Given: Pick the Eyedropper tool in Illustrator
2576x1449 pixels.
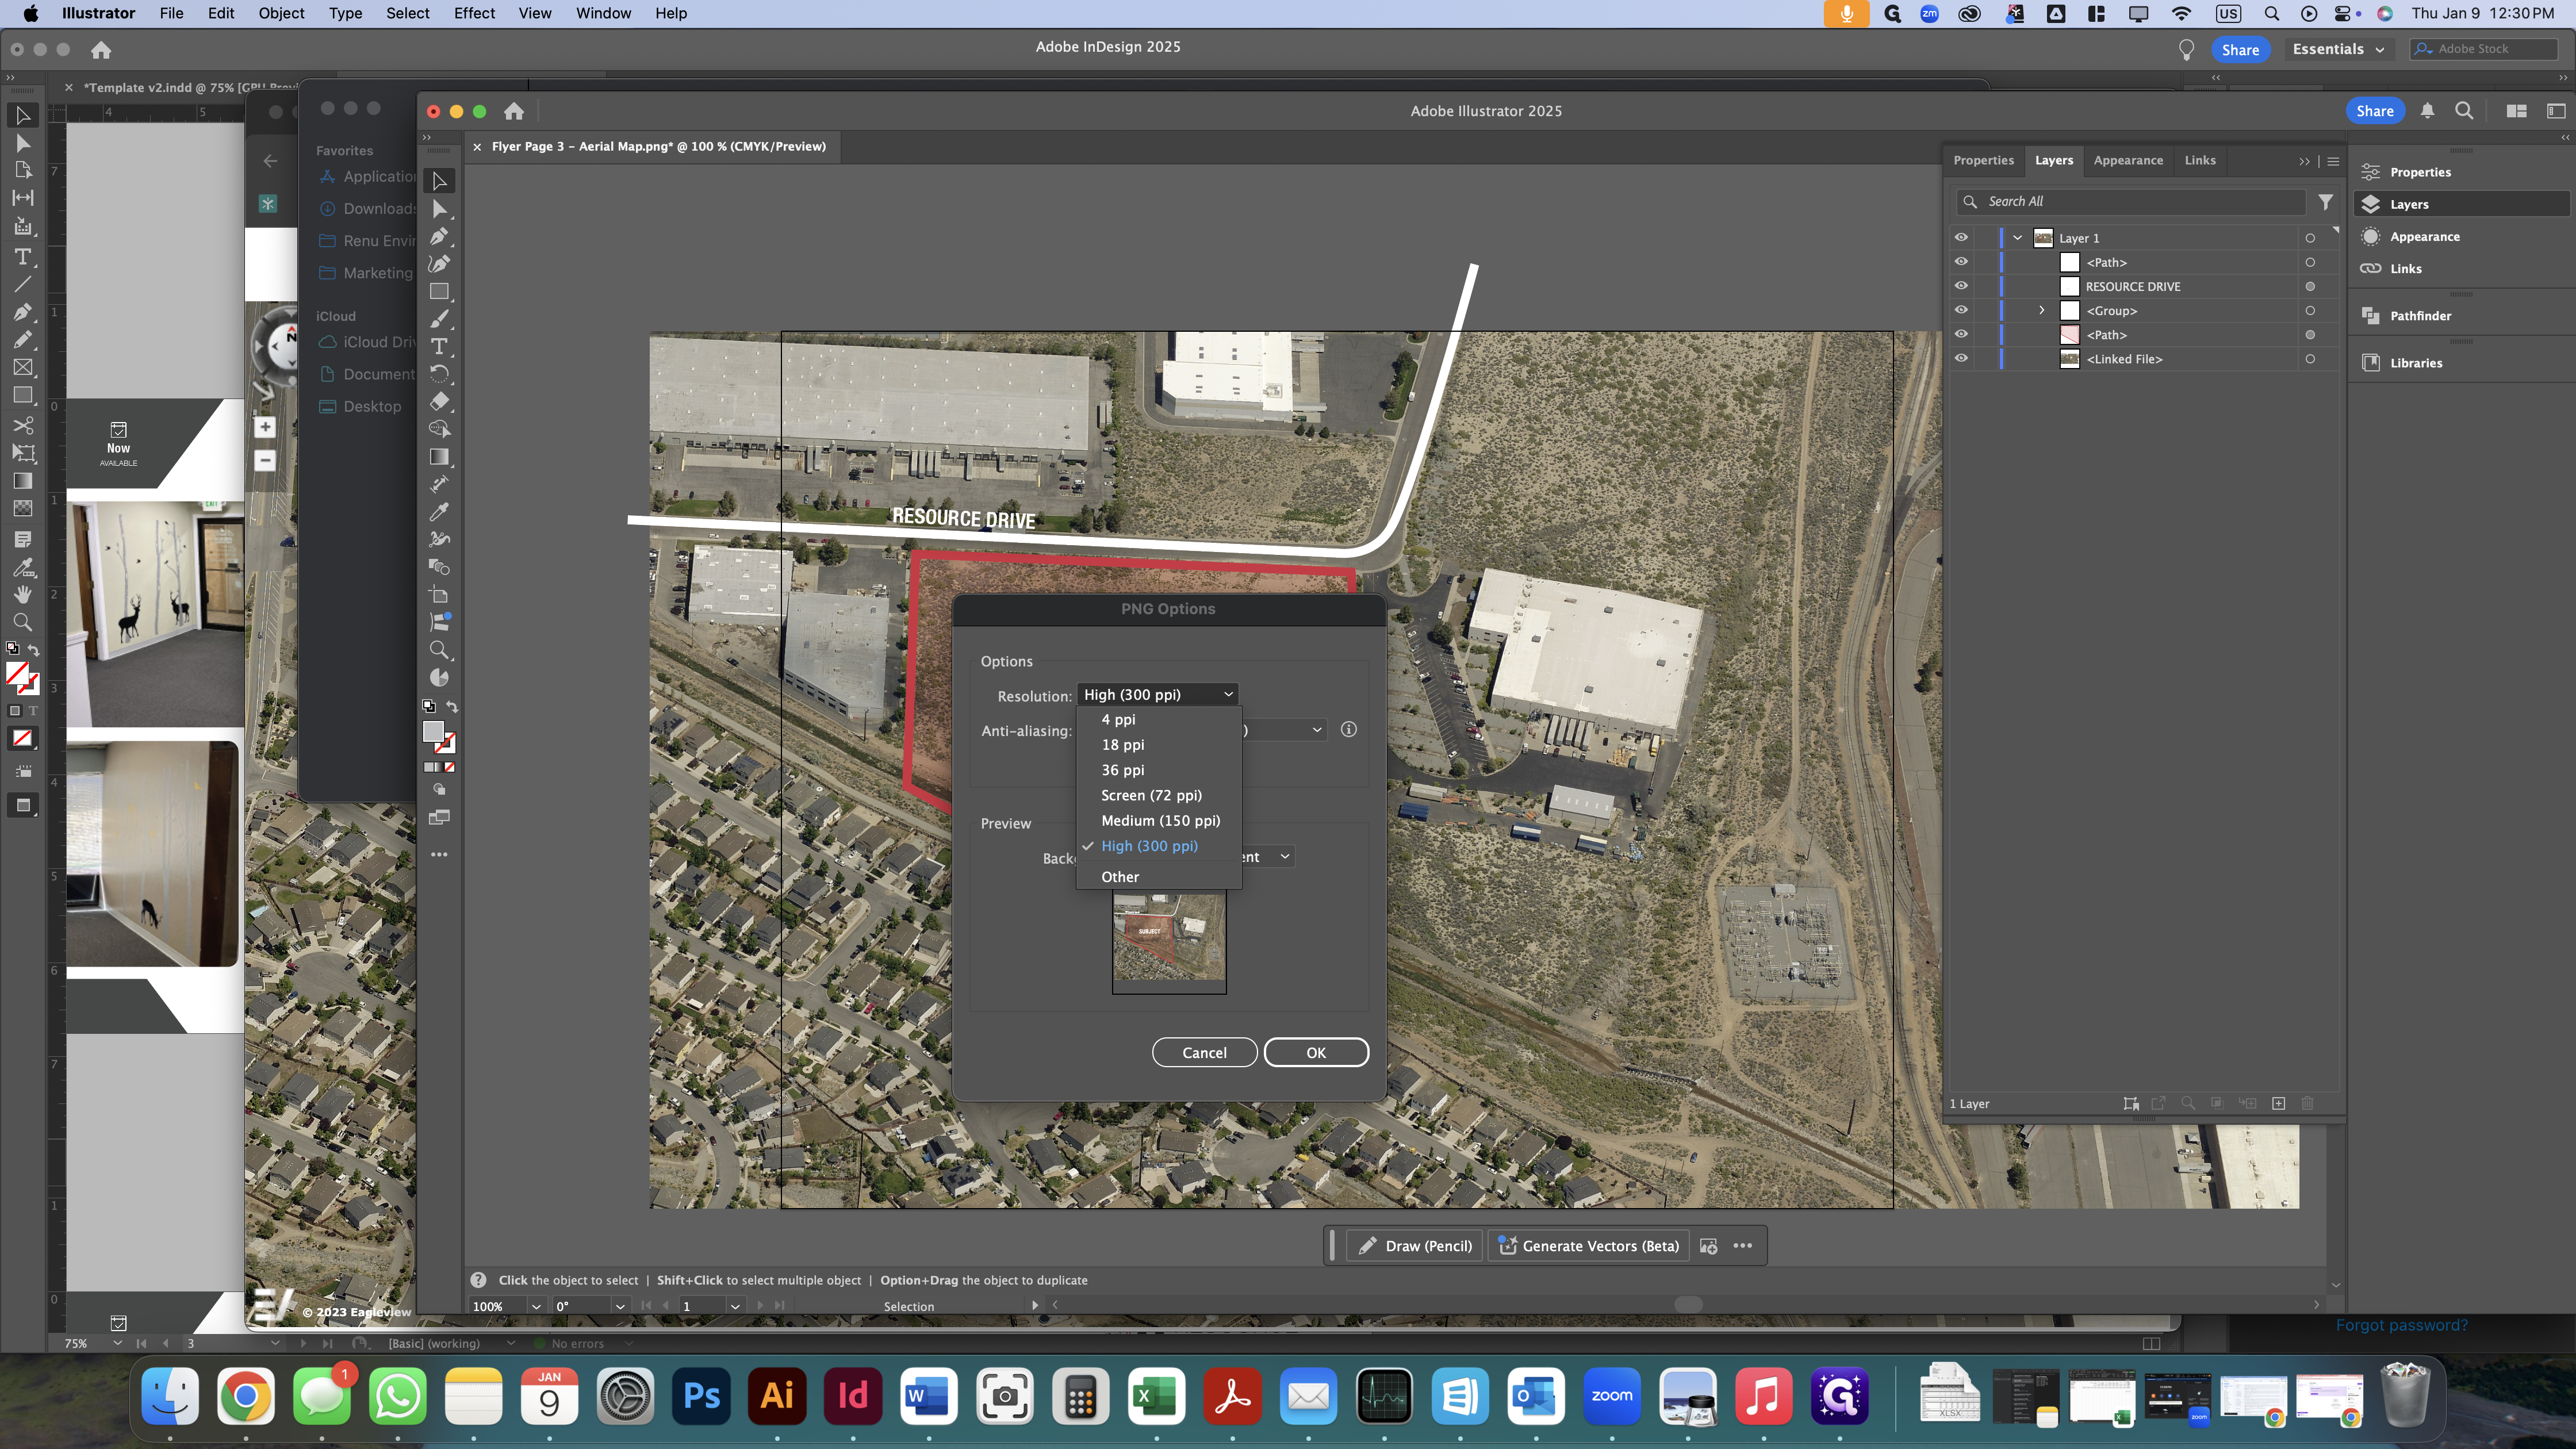Looking at the screenshot, I should tap(439, 512).
